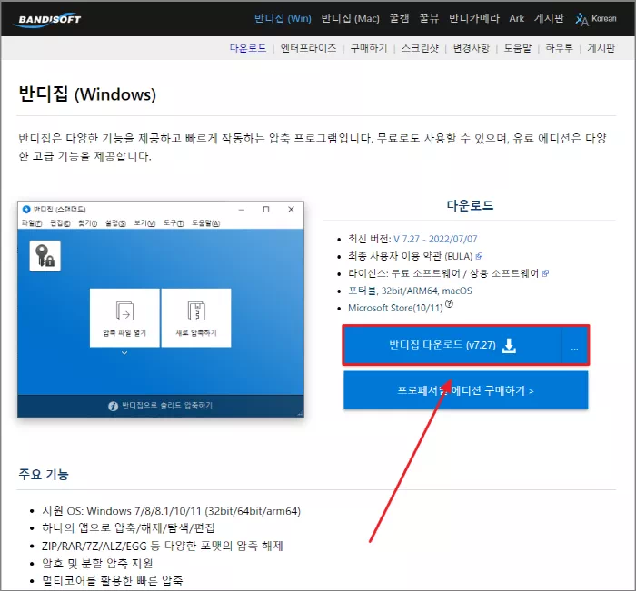Select the 스크린샷 sub-navigation tab

coord(420,48)
